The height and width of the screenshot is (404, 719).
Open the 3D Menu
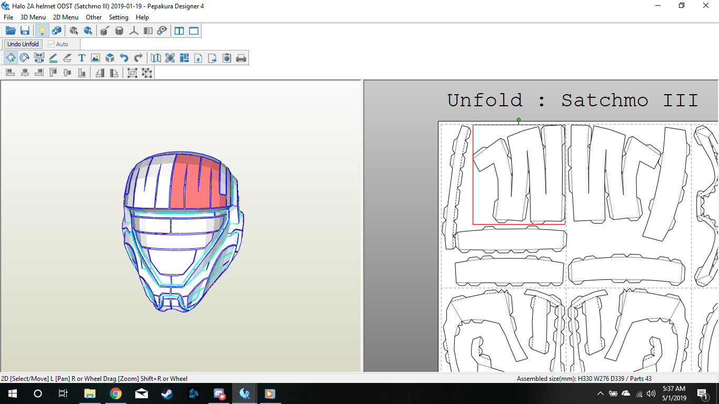coord(33,17)
